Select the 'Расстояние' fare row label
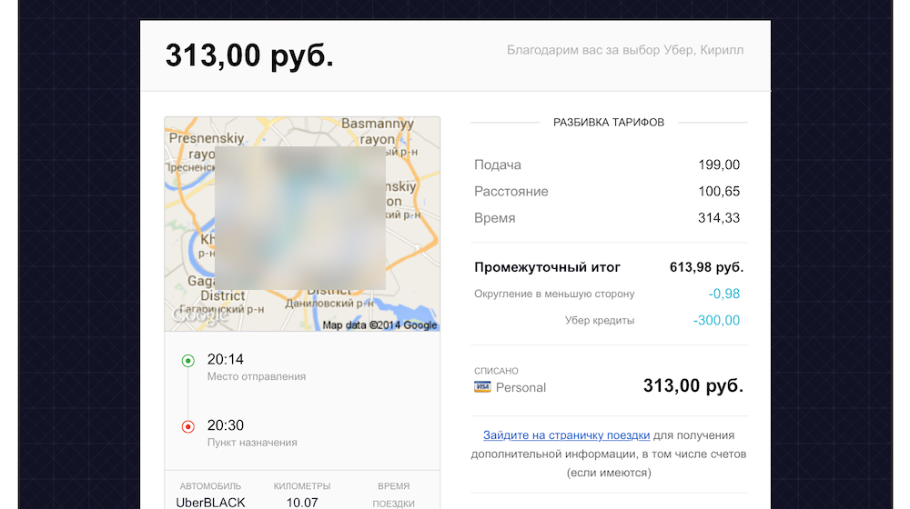 511,191
